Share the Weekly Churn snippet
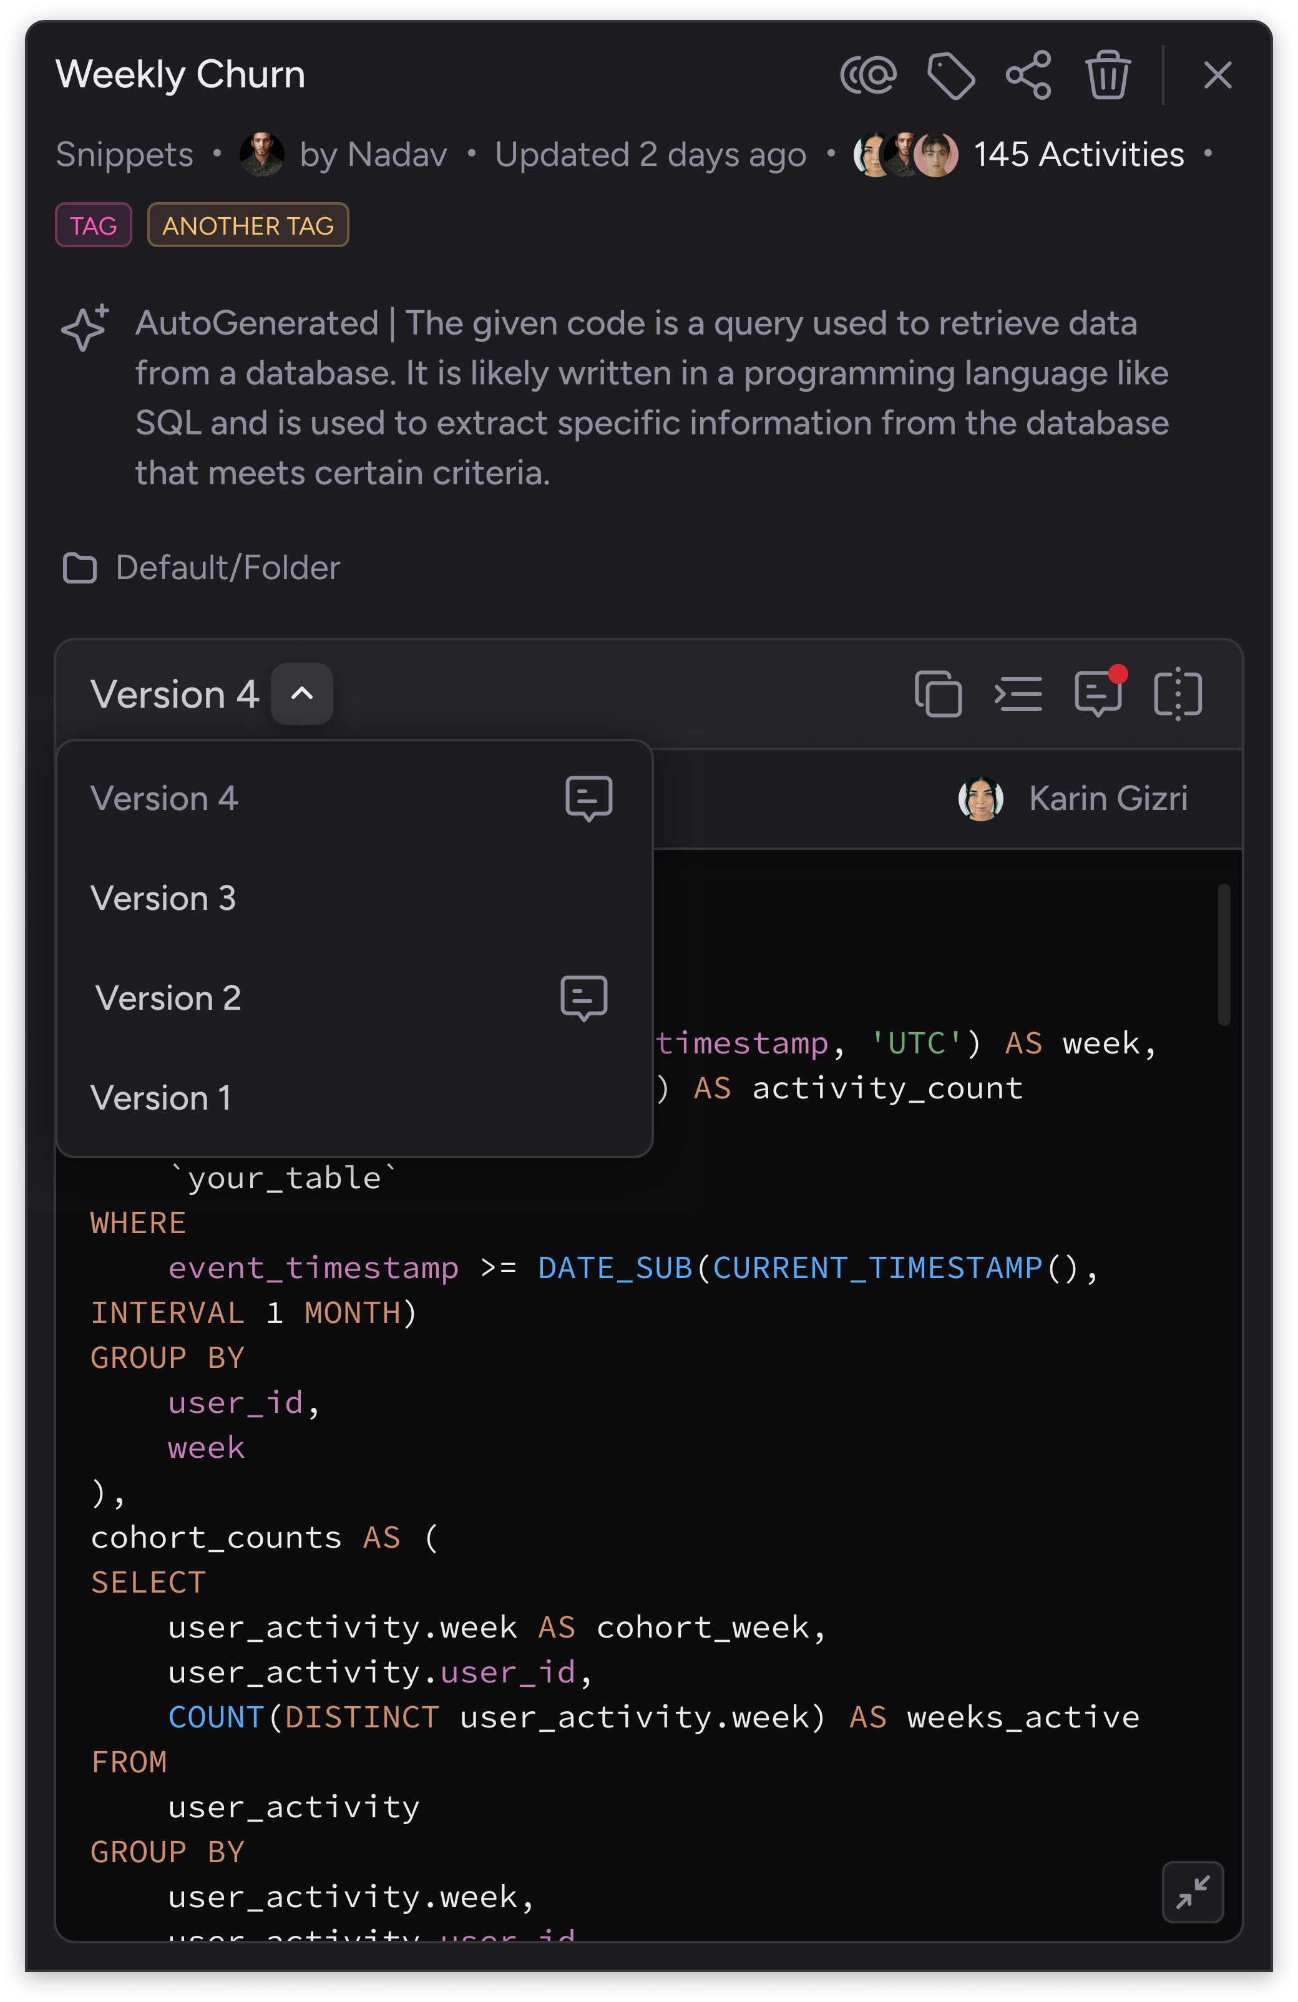1298x2002 pixels. click(x=1028, y=76)
